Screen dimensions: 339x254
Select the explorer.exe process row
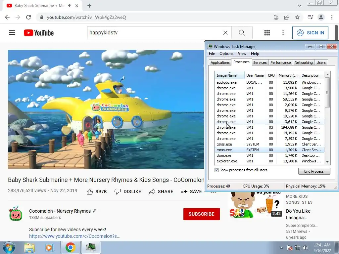269,161
